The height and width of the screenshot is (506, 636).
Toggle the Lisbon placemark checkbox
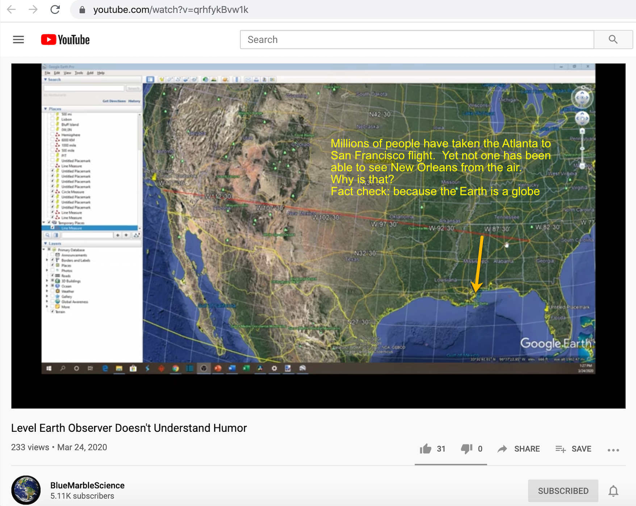[x=53, y=119]
